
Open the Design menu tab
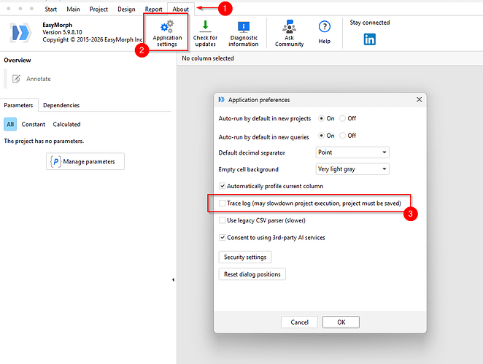click(126, 9)
